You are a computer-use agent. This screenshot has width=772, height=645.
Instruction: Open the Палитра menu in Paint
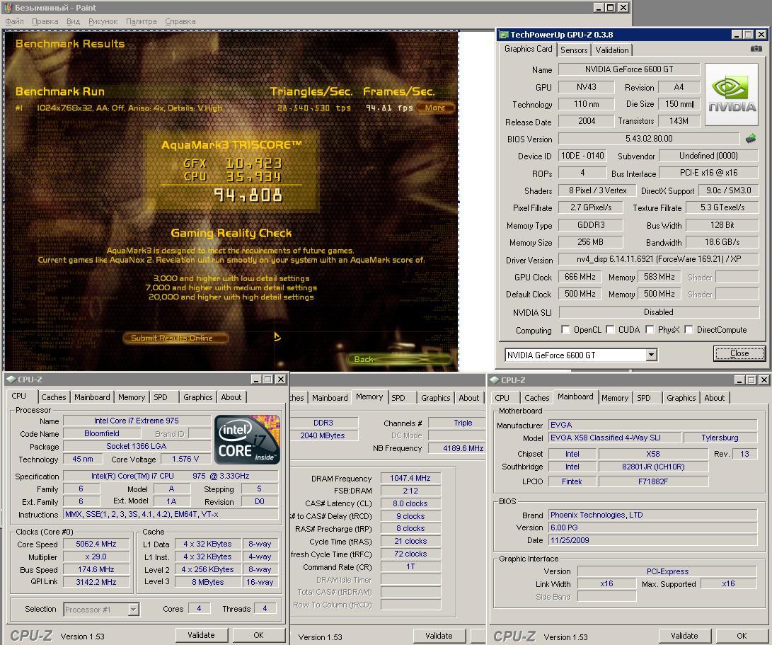coord(141,21)
